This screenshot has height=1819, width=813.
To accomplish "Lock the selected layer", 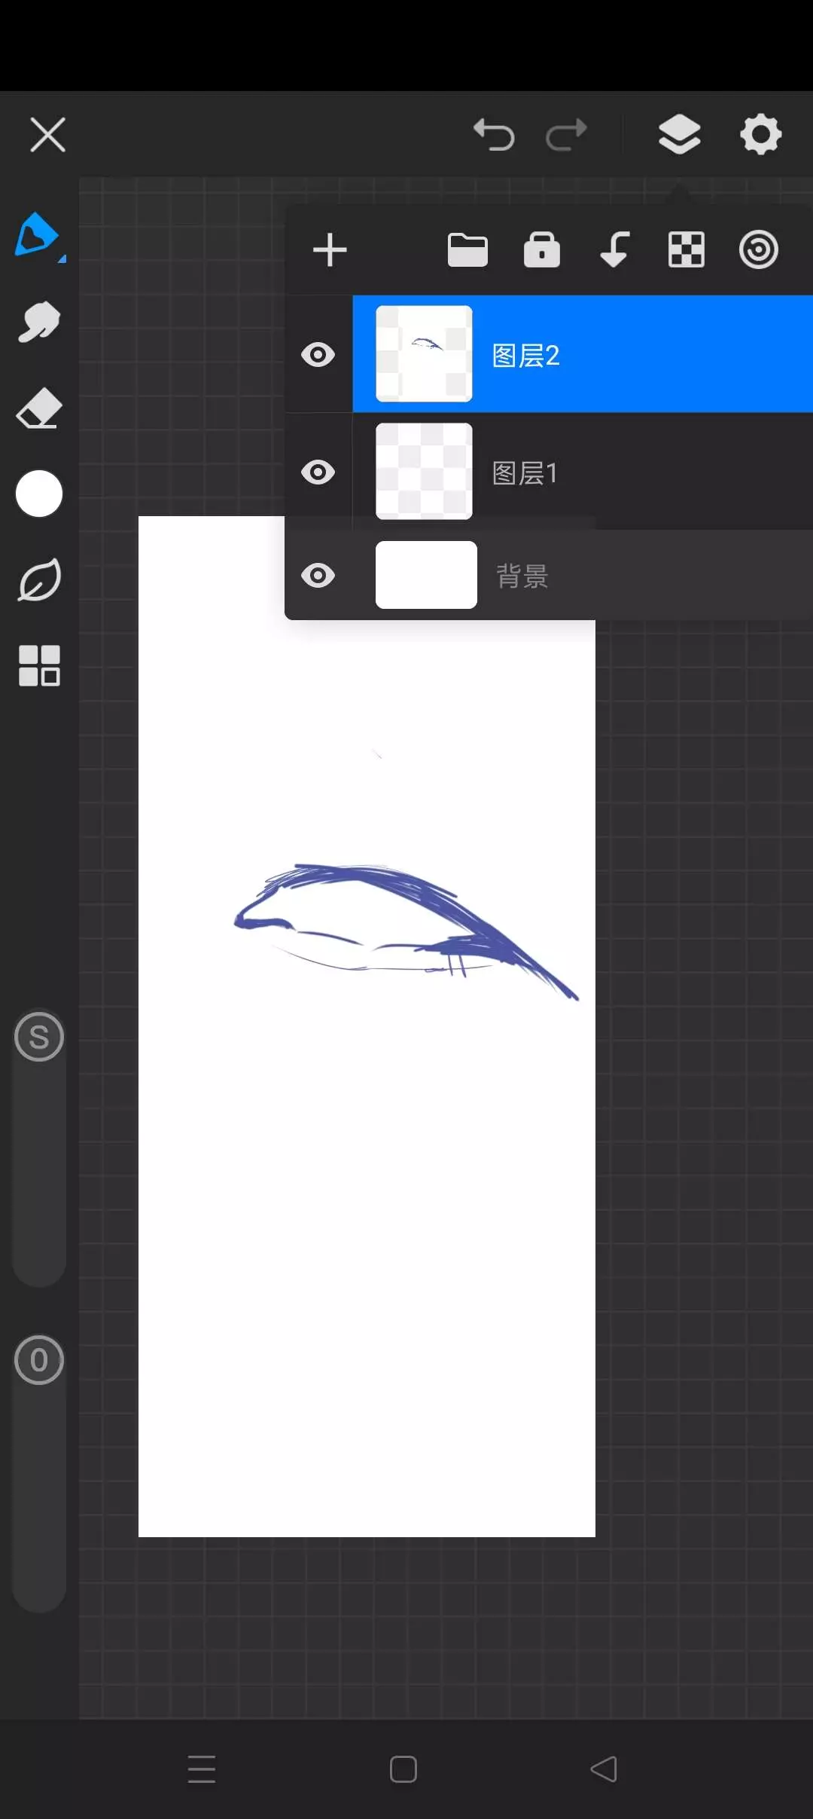I will point(542,250).
